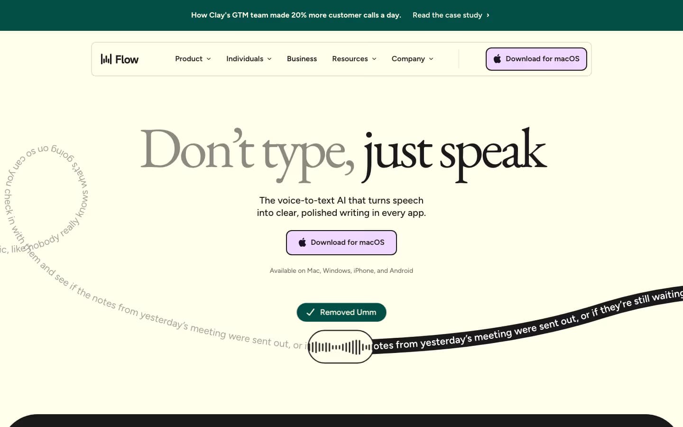Click the Removed Umm badge
Viewport: 683px width, 427px height.
coord(341,312)
